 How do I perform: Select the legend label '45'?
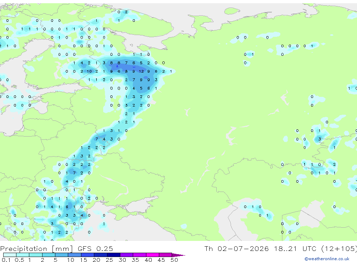pyautogui.click(x=161, y=260)
